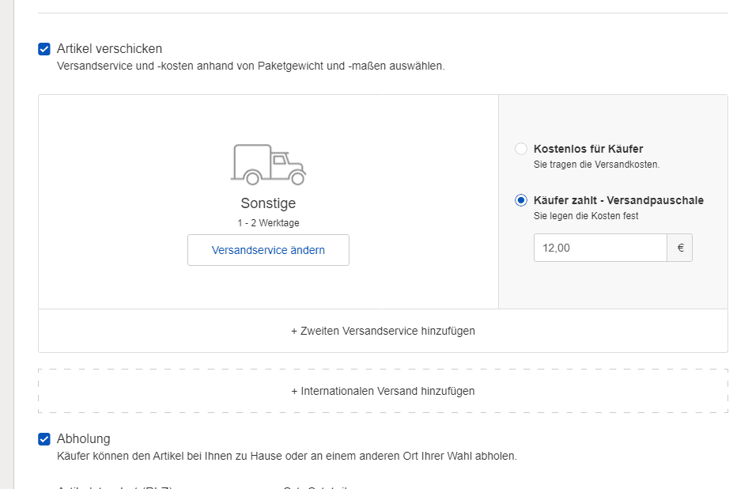Expand + Internationalen Versand hinzufügen section

click(383, 391)
